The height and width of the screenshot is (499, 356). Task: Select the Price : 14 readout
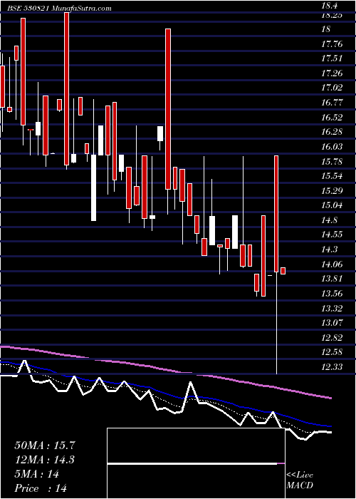(41, 488)
